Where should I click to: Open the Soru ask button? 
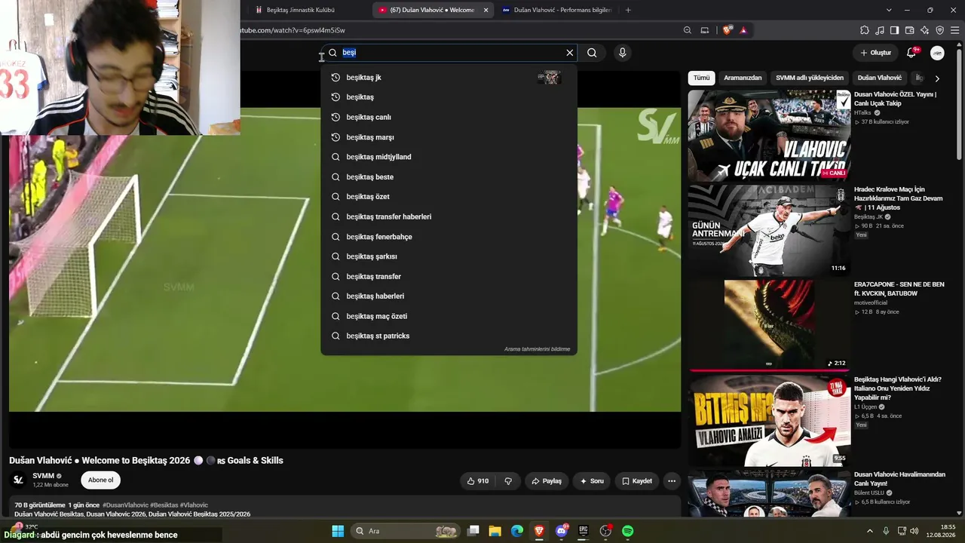point(591,481)
